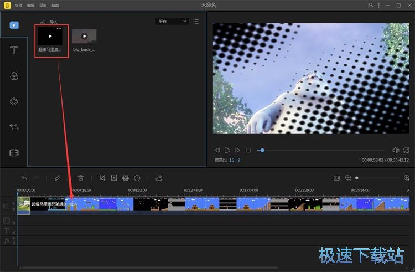Click the pencil edit tool
The image size is (415, 272).
58,178
